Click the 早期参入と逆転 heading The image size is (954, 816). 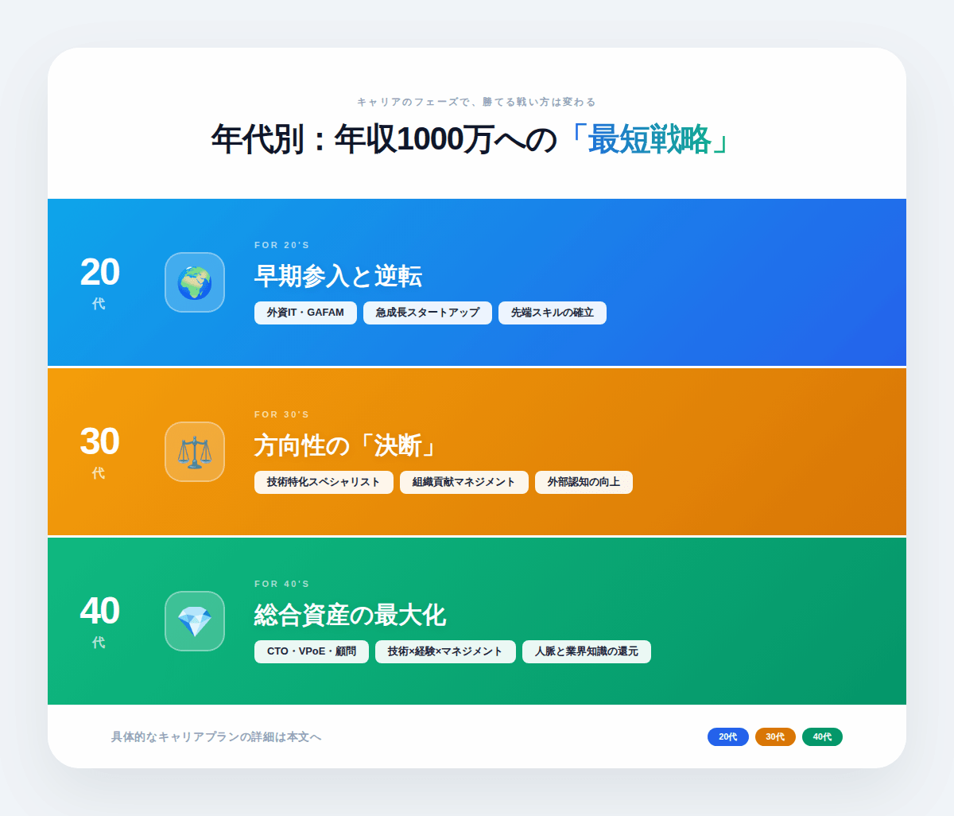(338, 276)
